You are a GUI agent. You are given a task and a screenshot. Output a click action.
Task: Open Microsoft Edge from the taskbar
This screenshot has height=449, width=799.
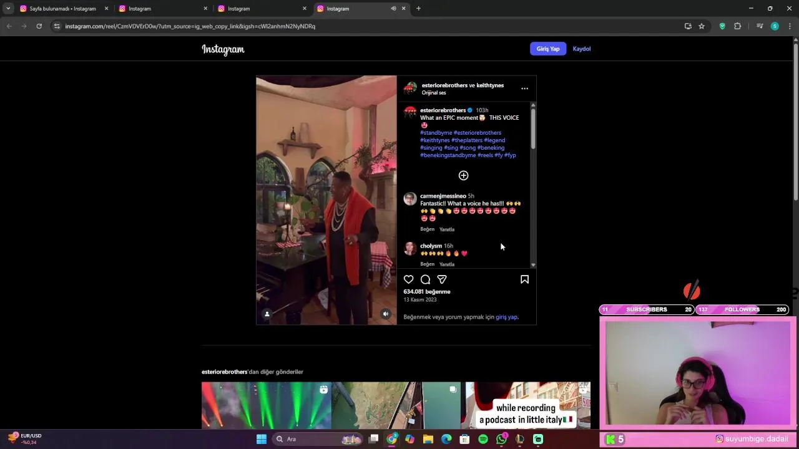tap(446, 439)
